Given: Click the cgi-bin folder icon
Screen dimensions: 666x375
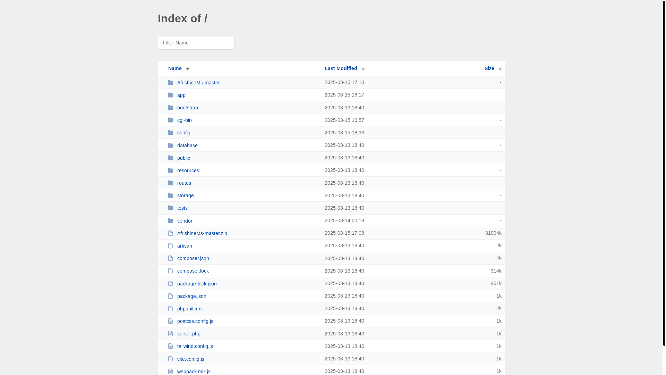Looking at the screenshot, I should coord(170,120).
